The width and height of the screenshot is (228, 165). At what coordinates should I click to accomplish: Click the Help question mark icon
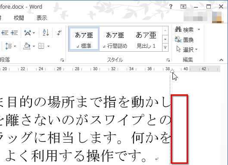(171, 6)
